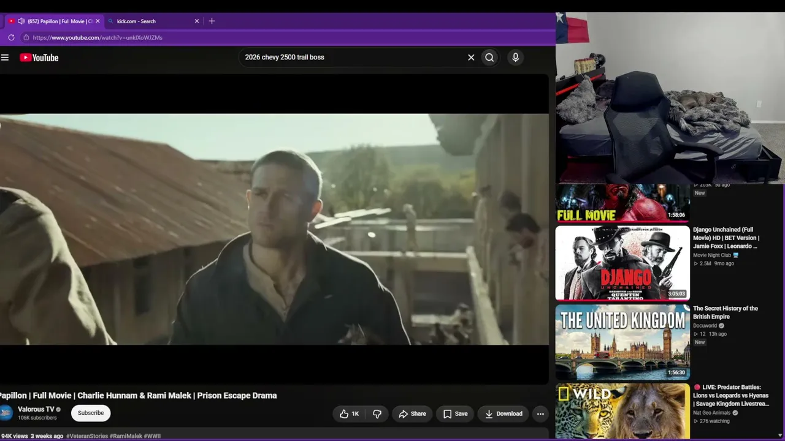Open the LIVE: Predator Battles title
The width and height of the screenshot is (785, 441).
tap(731, 396)
